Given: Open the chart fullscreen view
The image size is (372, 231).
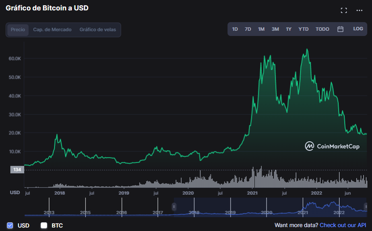Looking at the screenshot, I should click(344, 10).
